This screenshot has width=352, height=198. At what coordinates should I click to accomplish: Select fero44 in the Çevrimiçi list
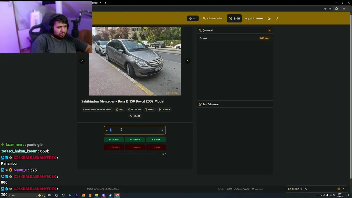(x=203, y=38)
